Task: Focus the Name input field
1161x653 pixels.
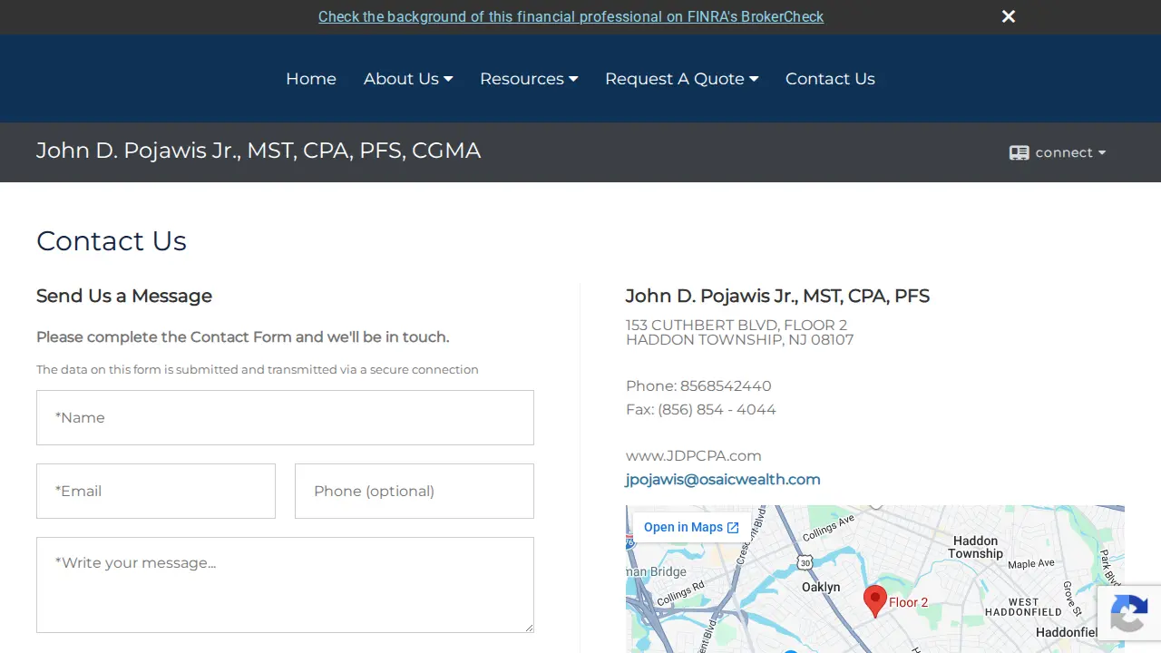Action: (285, 417)
